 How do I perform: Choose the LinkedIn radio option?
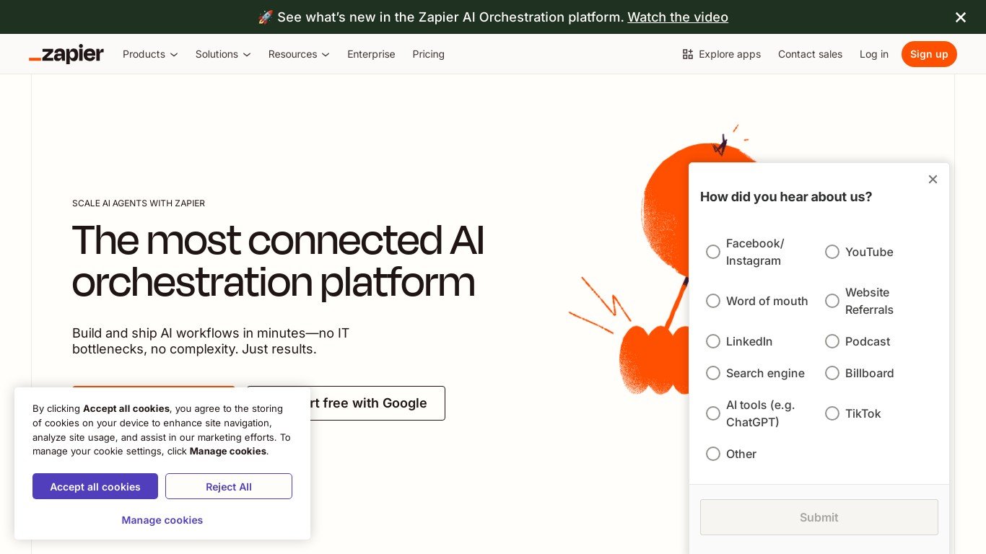(713, 341)
